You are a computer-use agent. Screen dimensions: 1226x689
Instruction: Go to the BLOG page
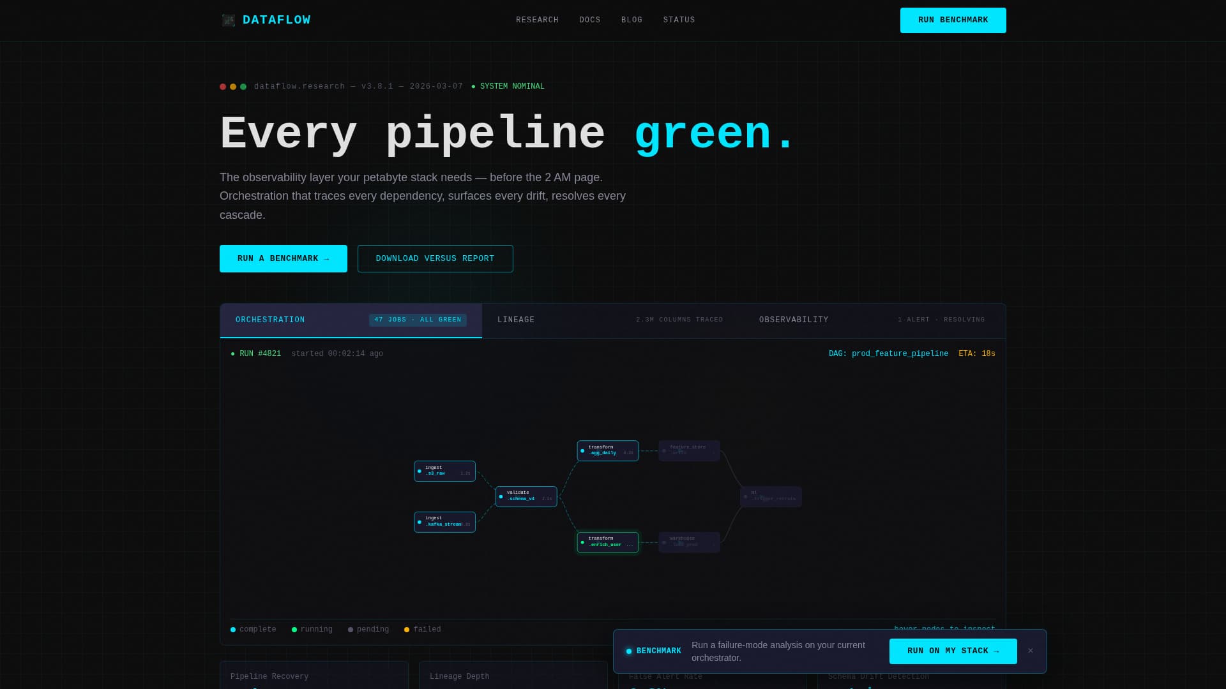tap(632, 20)
